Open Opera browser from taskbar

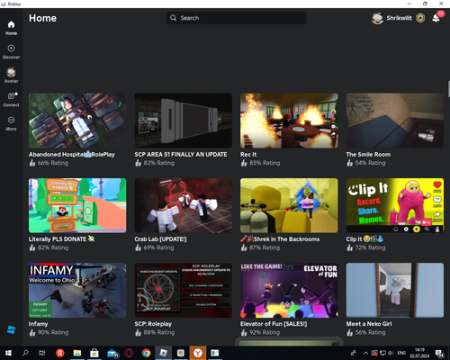tap(129, 353)
